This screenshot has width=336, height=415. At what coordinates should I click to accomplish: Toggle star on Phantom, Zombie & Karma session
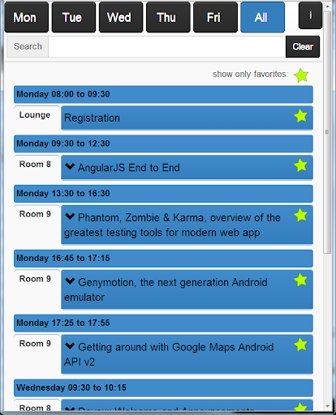pos(300,216)
